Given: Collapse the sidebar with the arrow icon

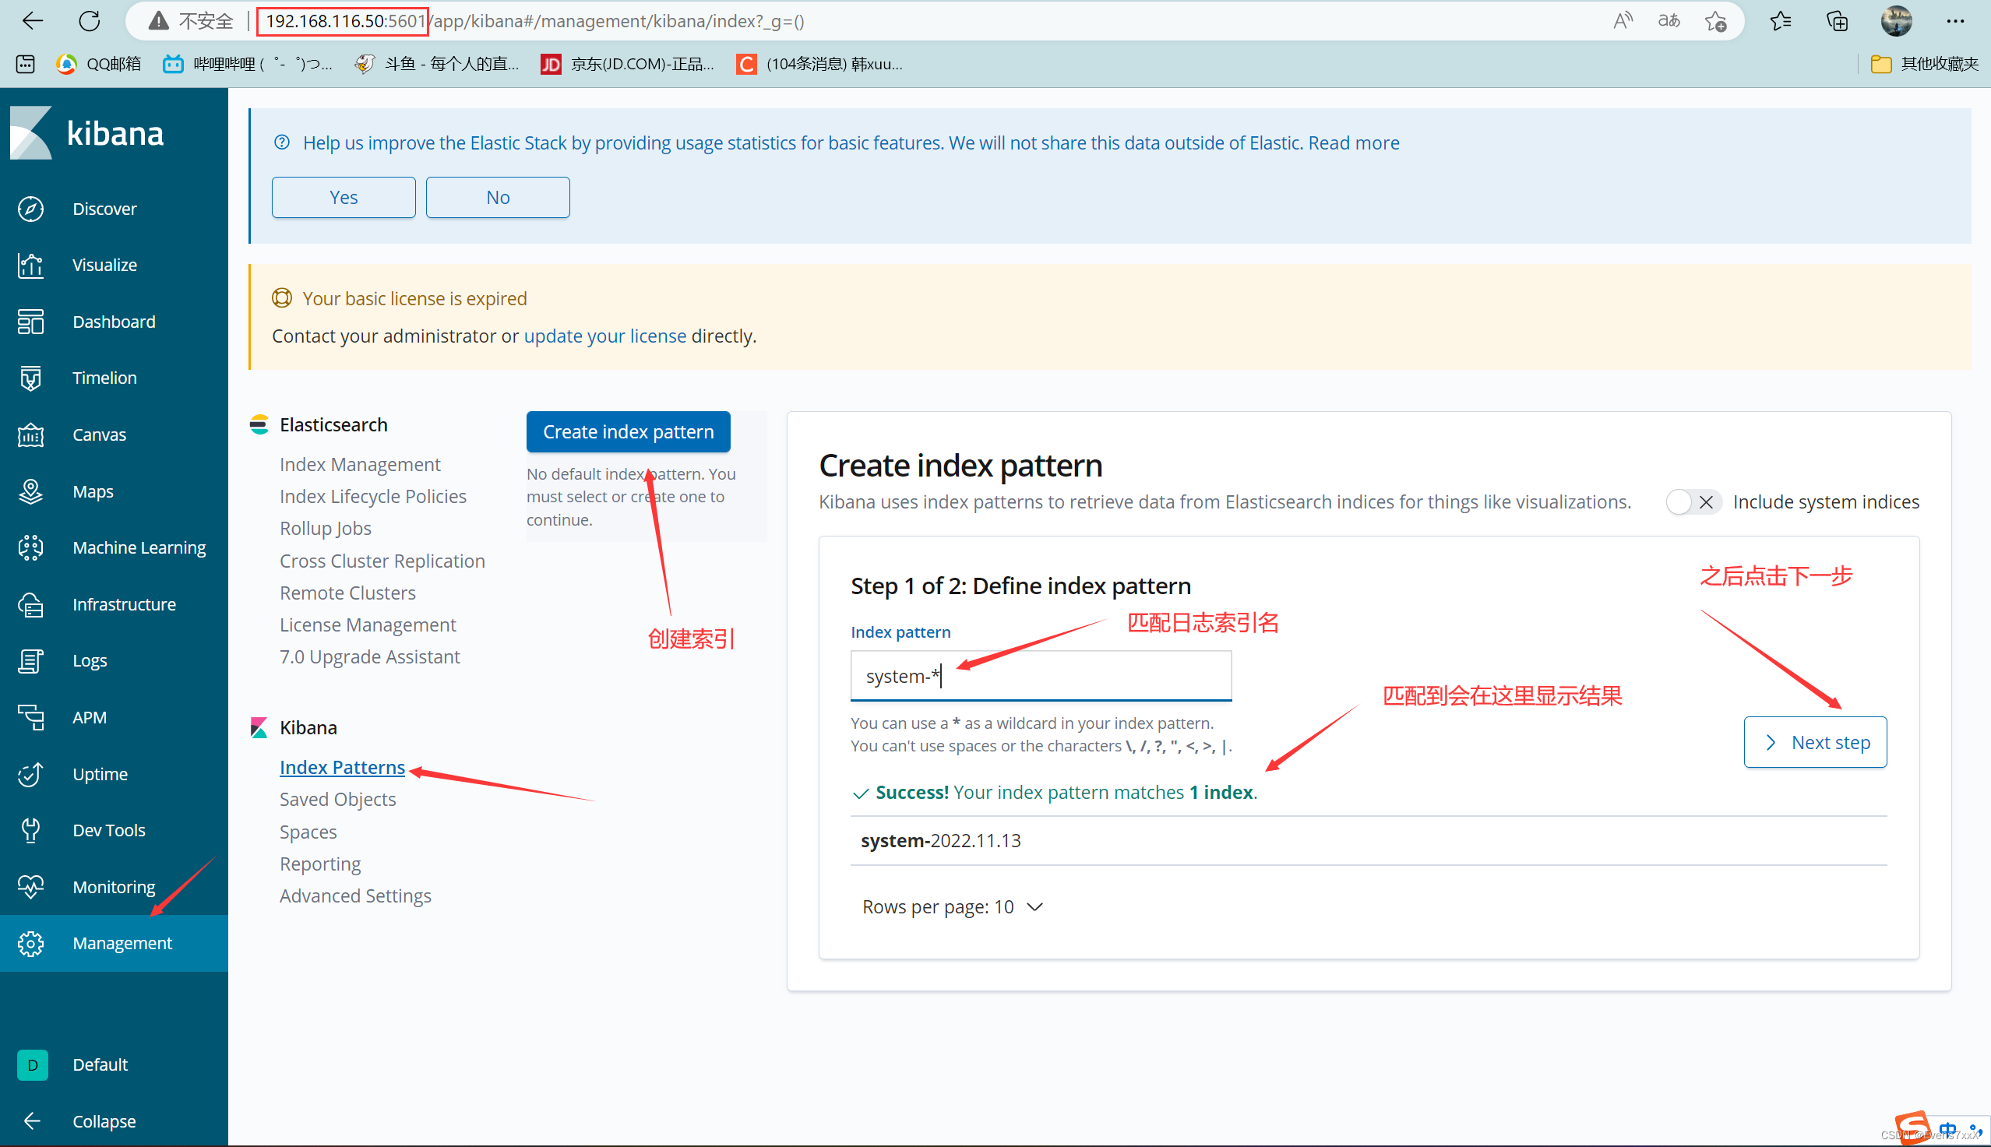Looking at the screenshot, I should tap(32, 1121).
